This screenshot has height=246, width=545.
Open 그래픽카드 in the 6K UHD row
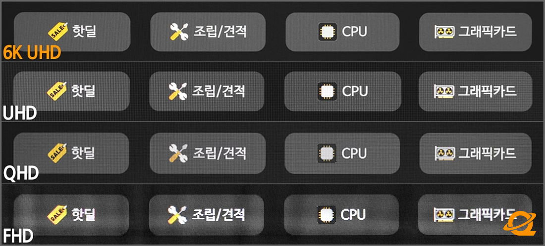coord(475,32)
